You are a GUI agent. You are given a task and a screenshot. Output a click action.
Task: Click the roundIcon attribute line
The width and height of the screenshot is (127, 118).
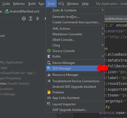coord(116,84)
